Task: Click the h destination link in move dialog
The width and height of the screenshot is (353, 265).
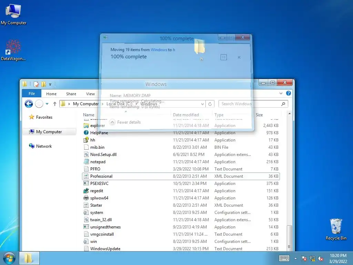Action: pos(174,50)
